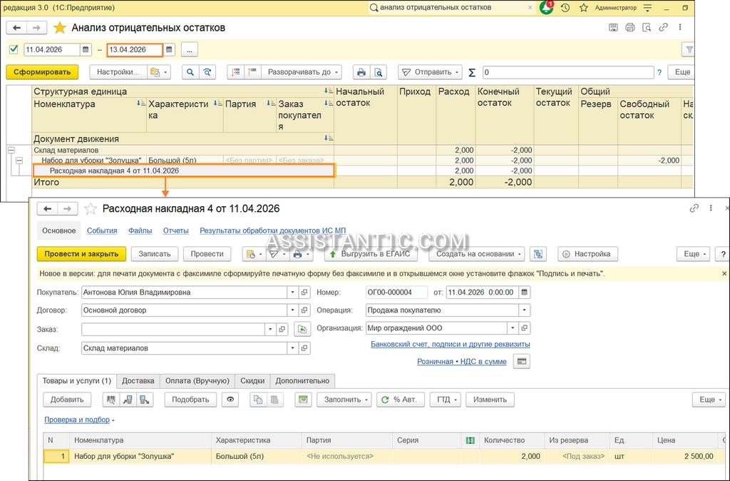Click the magnifier search icon in report toolbar
Image resolution: width=730 pixels, height=481 pixels.
click(x=190, y=72)
